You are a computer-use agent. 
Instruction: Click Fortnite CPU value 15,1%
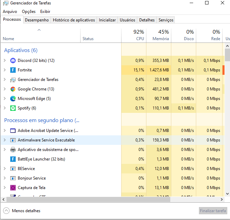pyautogui.click(x=139, y=70)
